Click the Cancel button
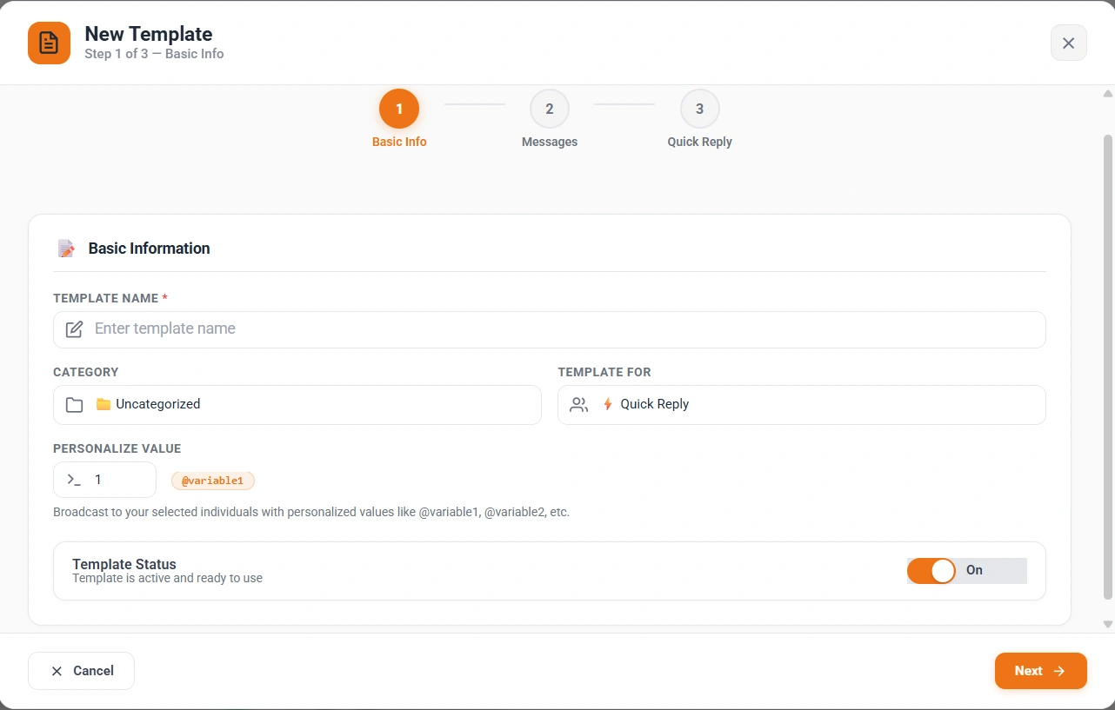The width and height of the screenshot is (1115, 710). point(81,671)
